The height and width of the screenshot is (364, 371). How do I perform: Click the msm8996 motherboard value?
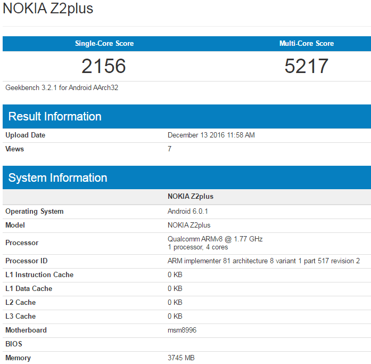tap(182, 330)
